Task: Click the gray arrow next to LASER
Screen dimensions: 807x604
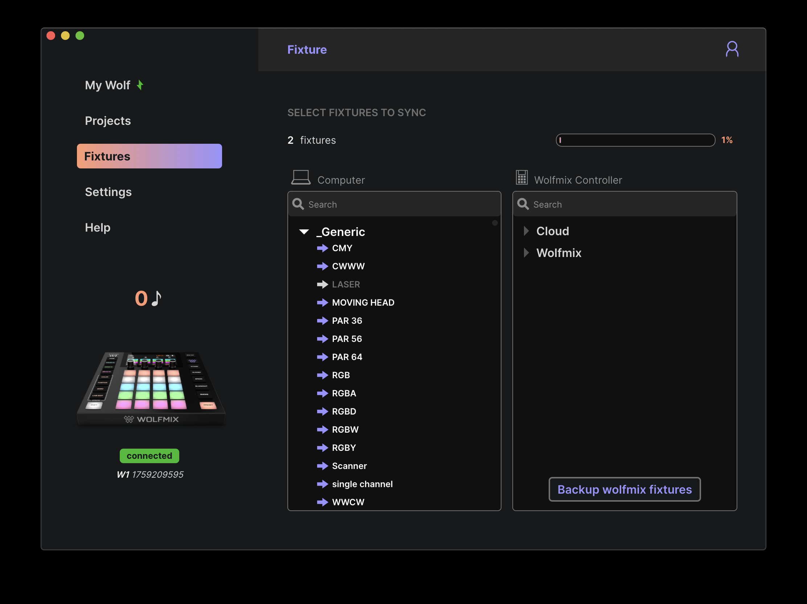Action: pos(322,284)
